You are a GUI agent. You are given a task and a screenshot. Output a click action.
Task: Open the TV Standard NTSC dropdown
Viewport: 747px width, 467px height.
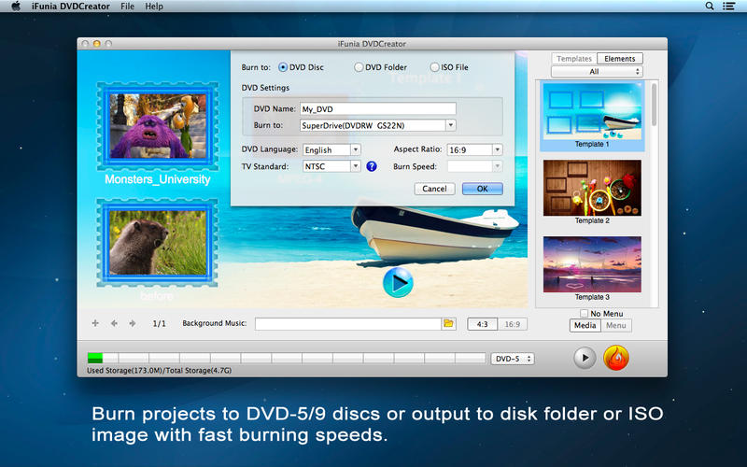point(331,166)
